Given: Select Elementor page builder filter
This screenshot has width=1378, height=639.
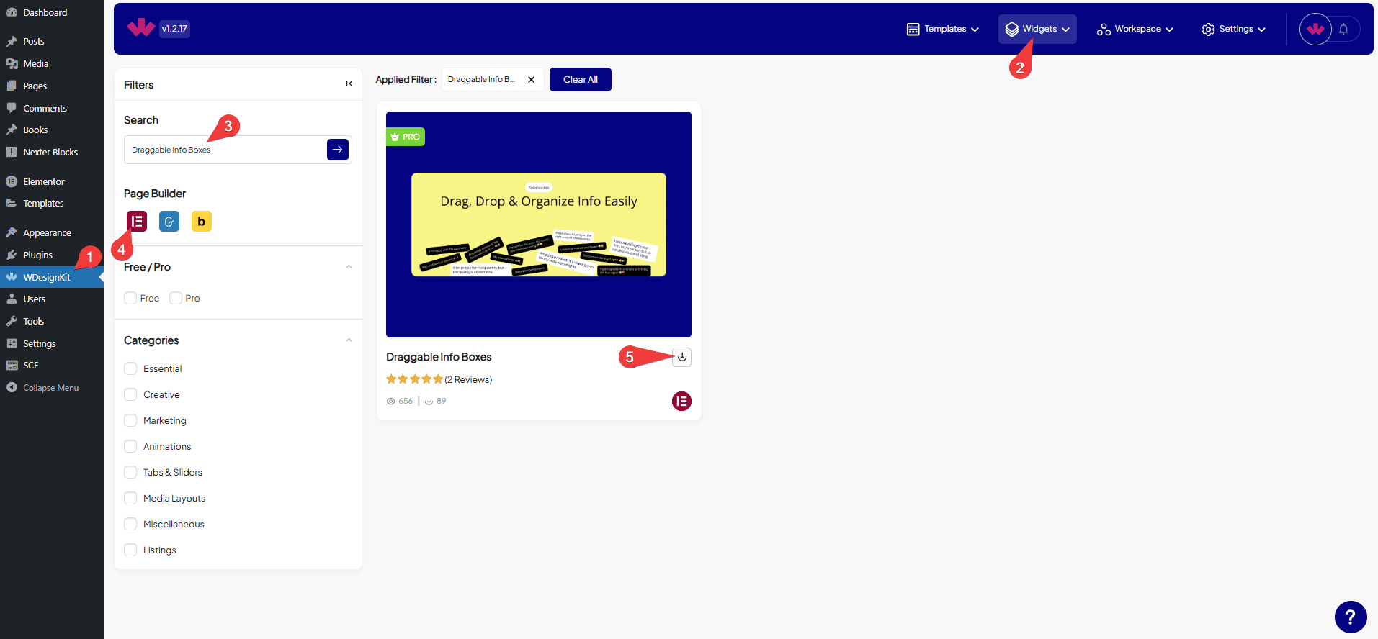Looking at the screenshot, I should pos(137,221).
